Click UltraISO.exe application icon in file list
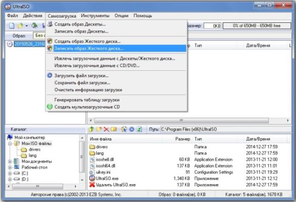The width and height of the screenshot is (296, 202). coord(92,178)
